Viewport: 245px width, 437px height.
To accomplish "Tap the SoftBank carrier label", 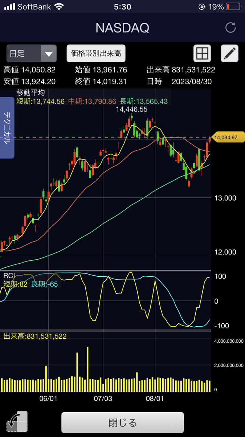I will [x=34, y=7].
